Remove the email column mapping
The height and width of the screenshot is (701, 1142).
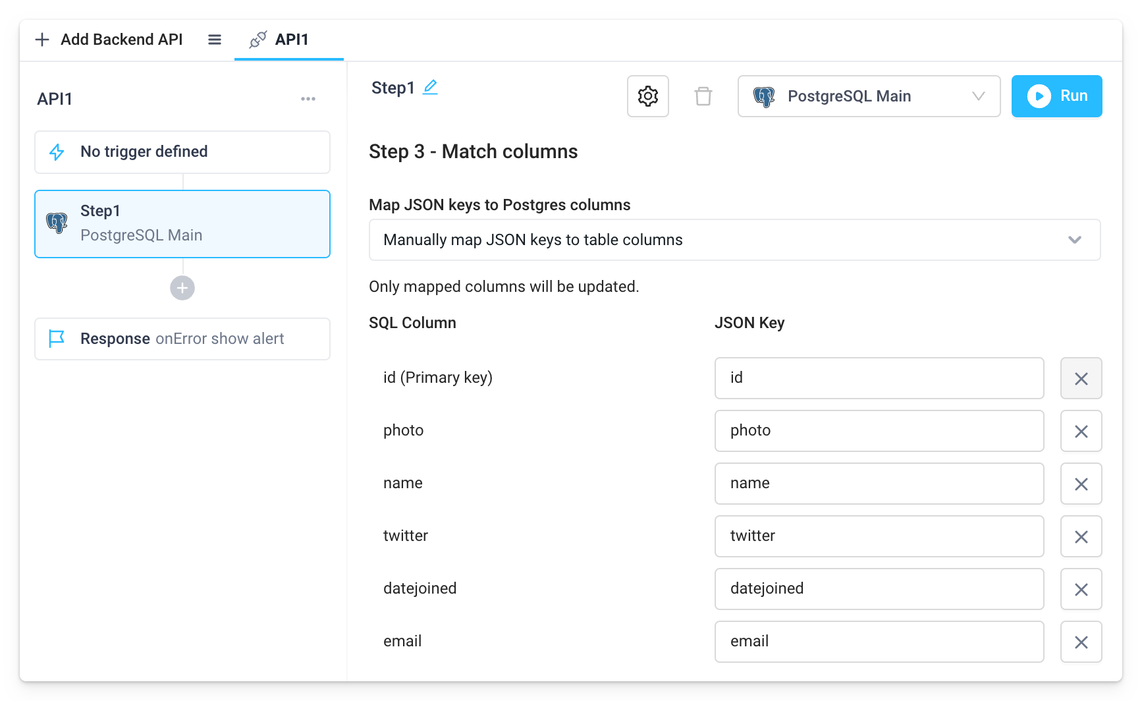1081,642
